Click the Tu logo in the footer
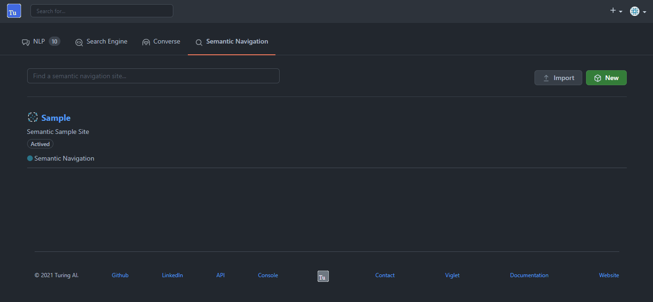The width and height of the screenshot is (653, 302). pyautogui.click(x=323, y=276)
